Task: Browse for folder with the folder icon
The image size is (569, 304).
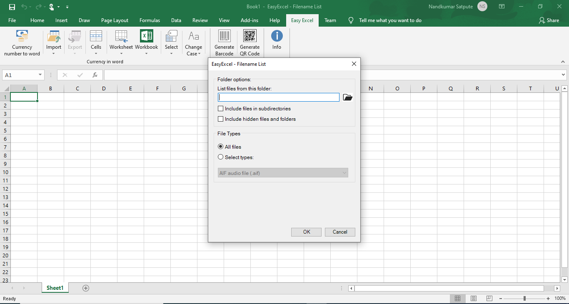Action: (x=347, y=97)
